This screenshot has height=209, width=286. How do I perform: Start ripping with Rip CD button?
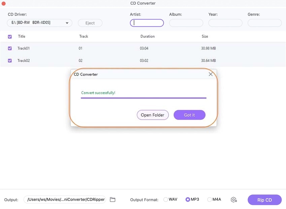(x=265, y=200)
